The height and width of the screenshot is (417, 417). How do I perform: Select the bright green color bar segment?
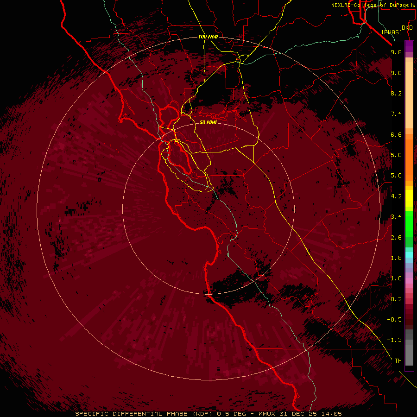tap(409, 224)
